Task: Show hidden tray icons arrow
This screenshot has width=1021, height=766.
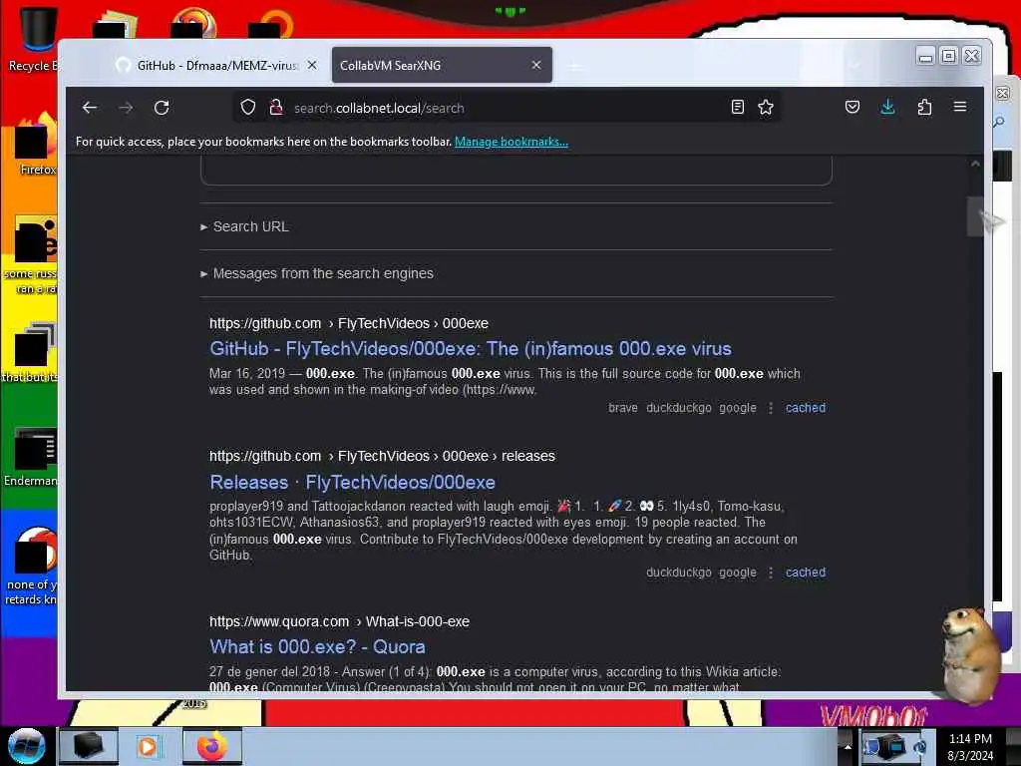Action: pos(848,746)
